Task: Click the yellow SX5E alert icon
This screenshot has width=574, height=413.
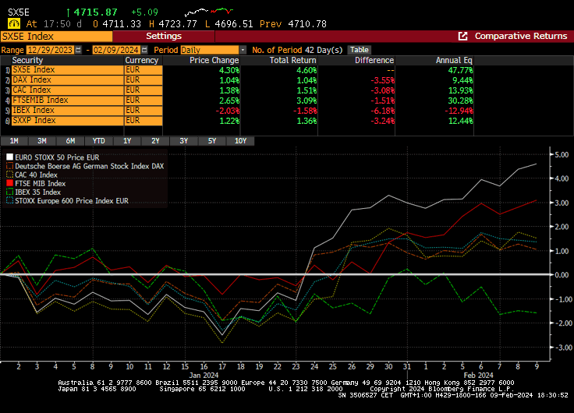Action: (13, 24)
